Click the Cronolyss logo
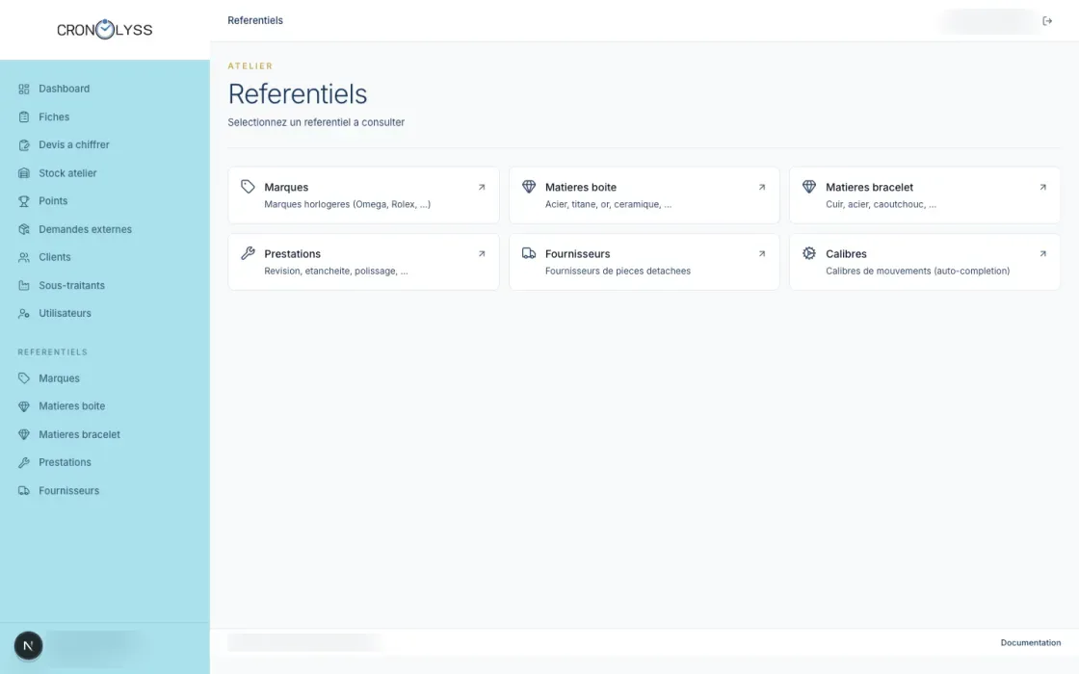Image resolution: width=1079 pixels, height=674 pixels. click(x=105, y=30)
